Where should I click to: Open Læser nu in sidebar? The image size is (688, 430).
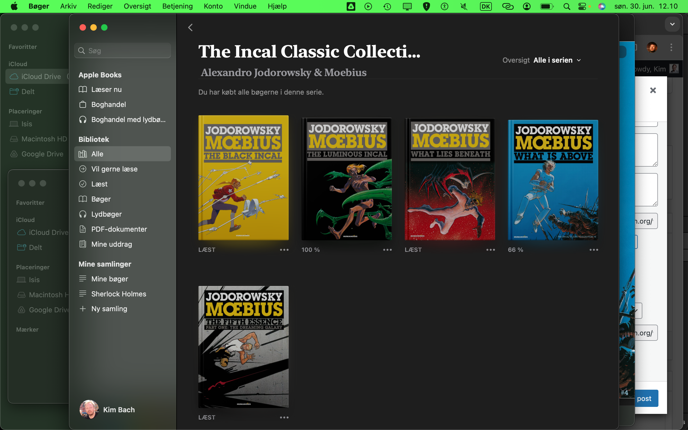point(123,89)
